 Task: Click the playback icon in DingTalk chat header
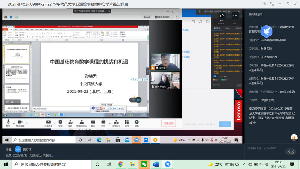coord(193,22)
